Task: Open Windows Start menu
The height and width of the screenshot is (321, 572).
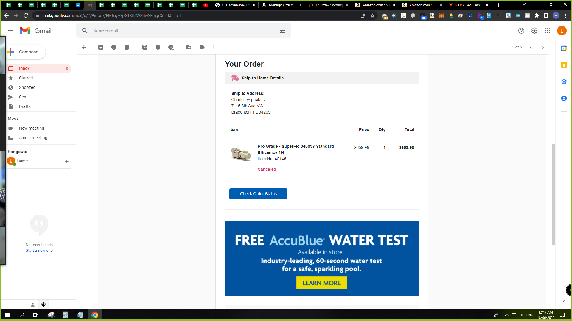Action: [x=7, y=315]
